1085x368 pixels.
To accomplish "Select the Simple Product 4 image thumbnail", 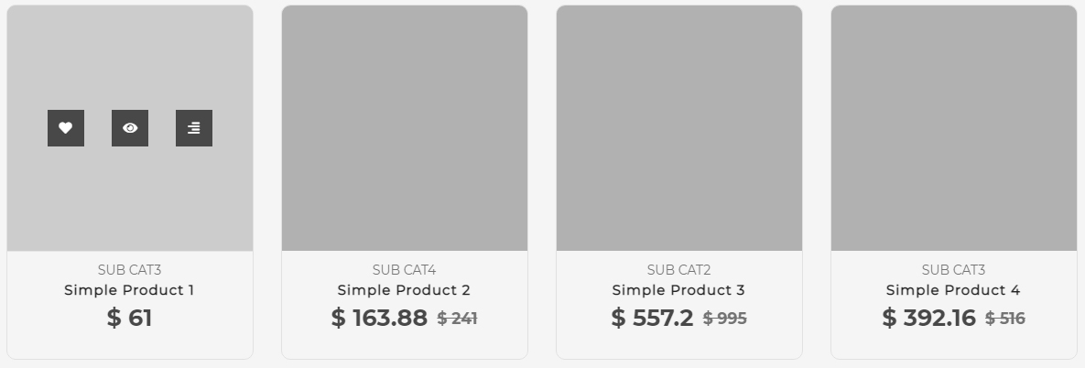I will [x=954, y=128].
